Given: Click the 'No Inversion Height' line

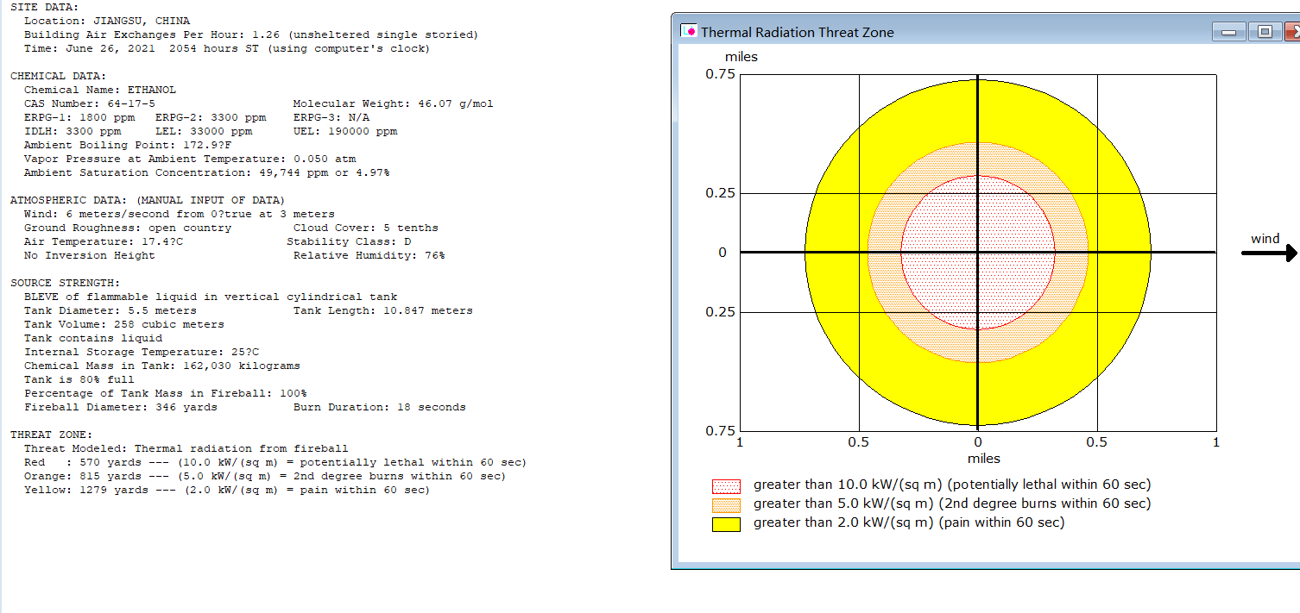Looking at the screenshot, I should coord(90,255).
